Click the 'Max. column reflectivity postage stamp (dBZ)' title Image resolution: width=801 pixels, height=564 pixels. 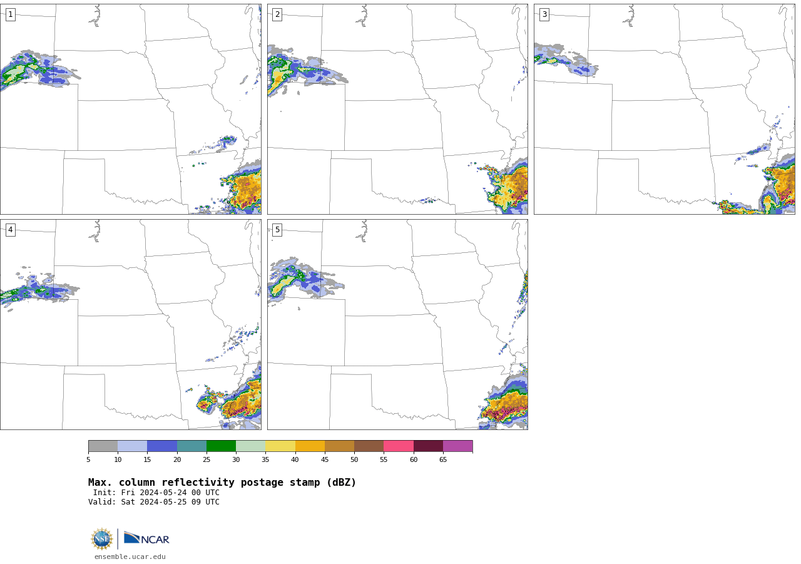(222, 483)
